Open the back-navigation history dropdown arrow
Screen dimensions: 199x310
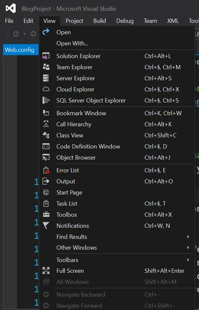(x=24, y=34)
